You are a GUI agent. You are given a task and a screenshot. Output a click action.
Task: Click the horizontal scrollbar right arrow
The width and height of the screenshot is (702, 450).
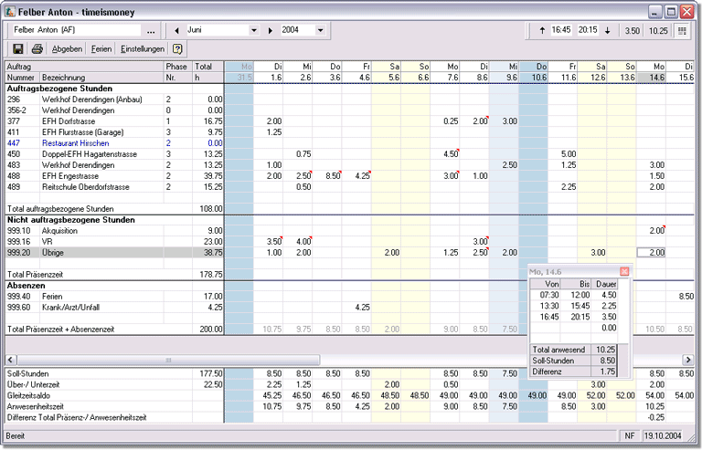click(686, 360)
